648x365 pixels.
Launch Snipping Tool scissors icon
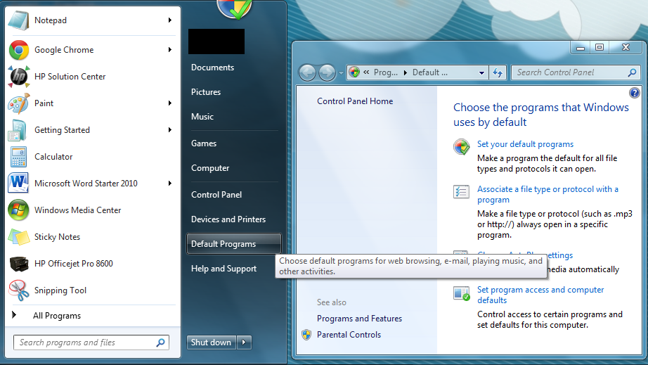tap(18, 290)
